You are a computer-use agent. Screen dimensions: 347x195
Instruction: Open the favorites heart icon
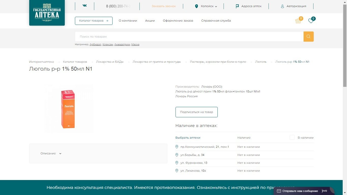pyautogui.click(x=311, y=21)
